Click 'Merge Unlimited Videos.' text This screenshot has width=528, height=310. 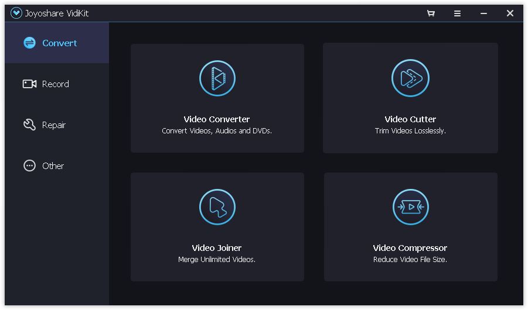tap(217, 260)
